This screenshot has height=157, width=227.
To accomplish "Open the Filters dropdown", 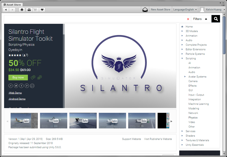I will coord(200,19).
